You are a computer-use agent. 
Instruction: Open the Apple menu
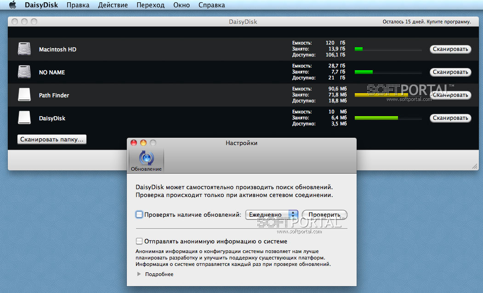tap(12, 5)
